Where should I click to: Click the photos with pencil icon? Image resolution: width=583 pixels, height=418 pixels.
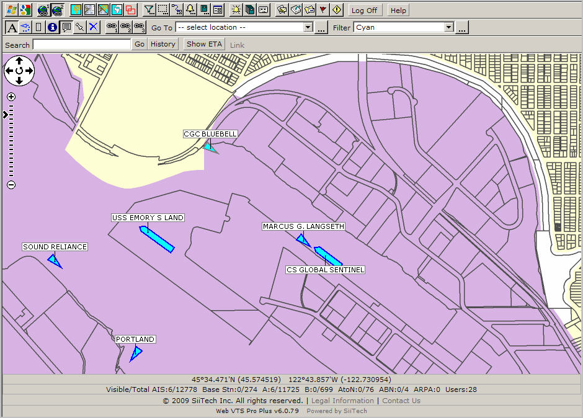tap(282, 10)
